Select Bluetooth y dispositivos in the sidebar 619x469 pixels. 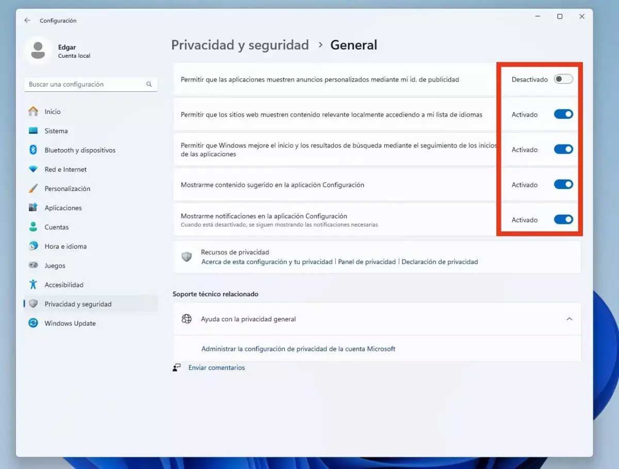coord(72,150)
